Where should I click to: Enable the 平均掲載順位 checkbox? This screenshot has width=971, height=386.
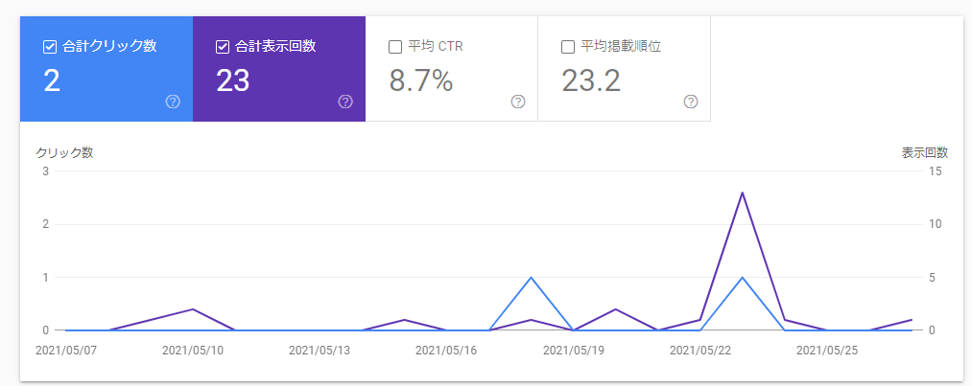coord(567,47)
